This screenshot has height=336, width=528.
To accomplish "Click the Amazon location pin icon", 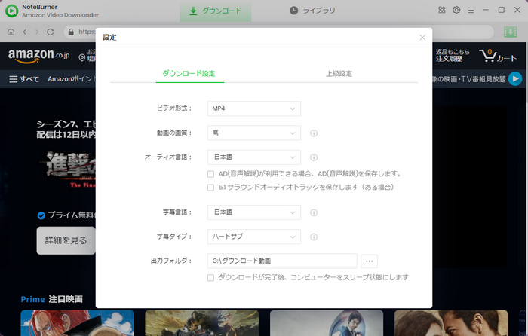I will pyautogui.click(x=81, y=57).
